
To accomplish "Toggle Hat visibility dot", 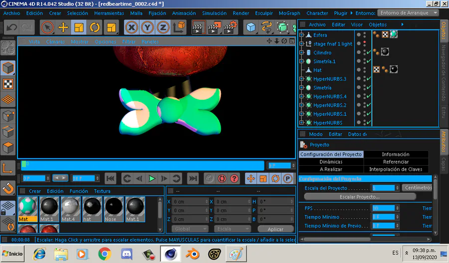I will 365,70.
